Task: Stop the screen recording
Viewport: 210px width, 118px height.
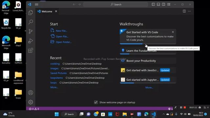Action: 185,107
